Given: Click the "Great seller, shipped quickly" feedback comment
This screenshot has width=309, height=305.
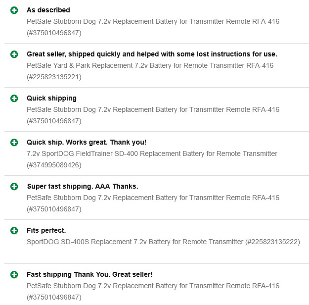Looking at the screenshot, I should [x=152, y=54].
